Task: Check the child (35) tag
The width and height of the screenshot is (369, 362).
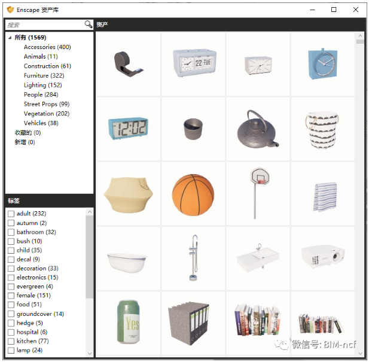Action: coord(11,250)
